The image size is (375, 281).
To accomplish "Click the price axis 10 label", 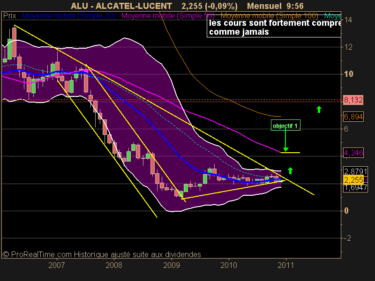I will 349,74.
